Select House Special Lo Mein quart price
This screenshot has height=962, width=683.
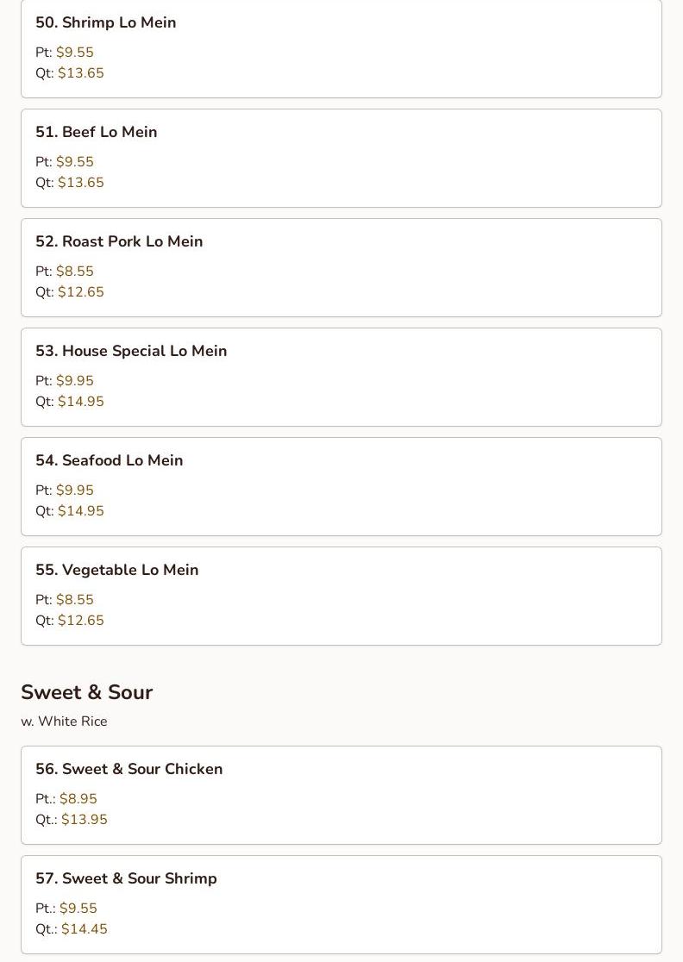tap(81, 402)
